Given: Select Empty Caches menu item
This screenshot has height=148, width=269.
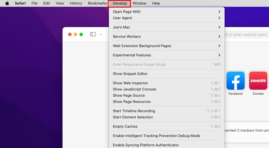Looking at the screenshot, I should [x=125, y=127].
